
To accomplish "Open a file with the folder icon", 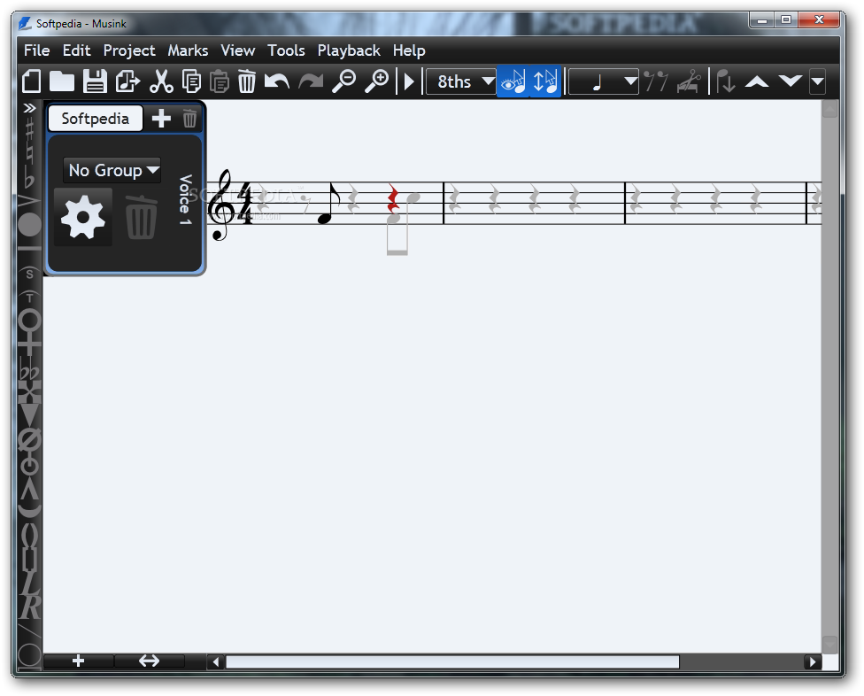I will click(62, 81).
